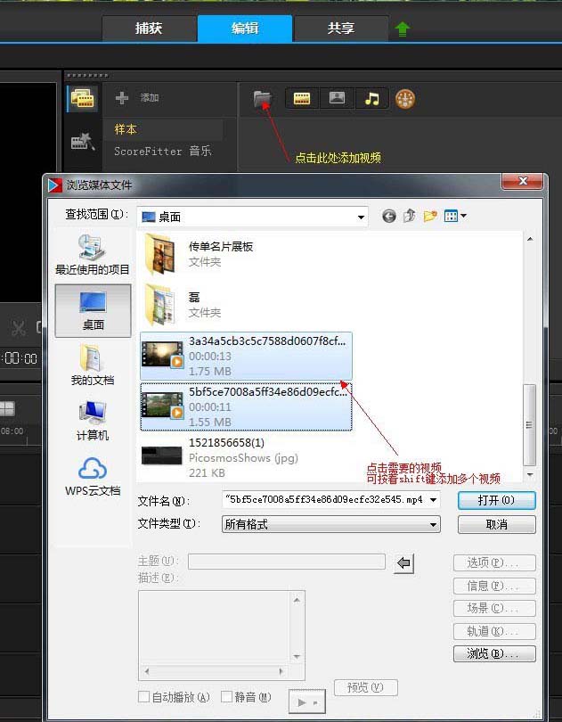This screenshot has height=722, width=562.
Task: Click the 轨道 button
Action: pyautogui.click(x=494, y=631)
